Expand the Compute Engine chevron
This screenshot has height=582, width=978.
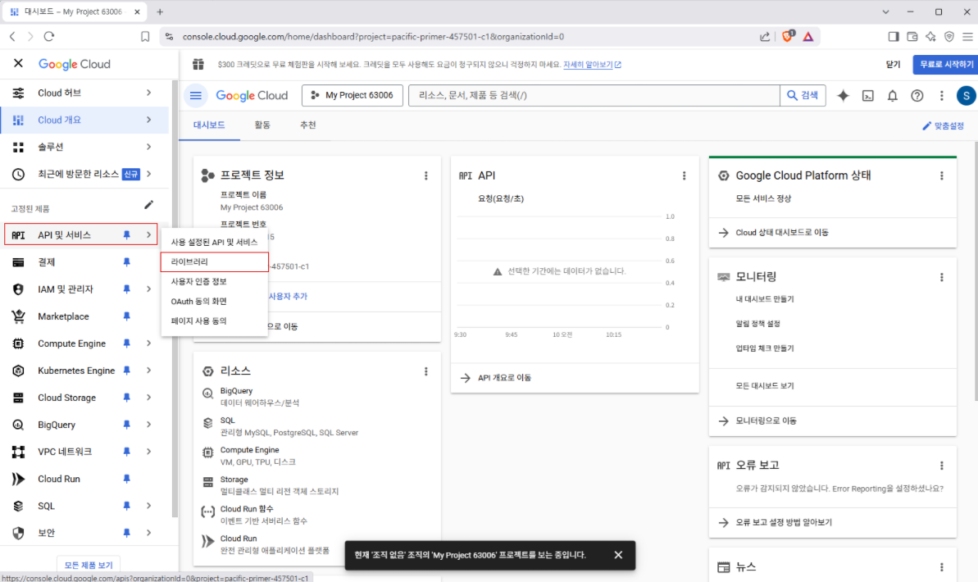148,343
